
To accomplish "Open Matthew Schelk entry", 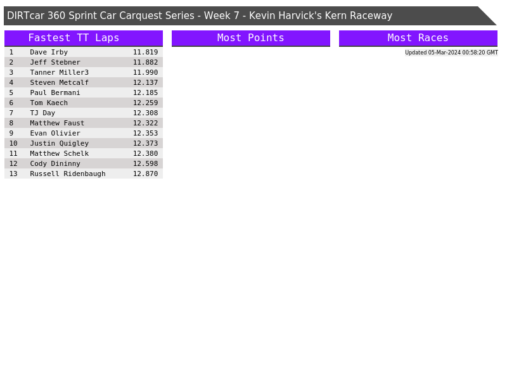I will click(x=59, y=154).
